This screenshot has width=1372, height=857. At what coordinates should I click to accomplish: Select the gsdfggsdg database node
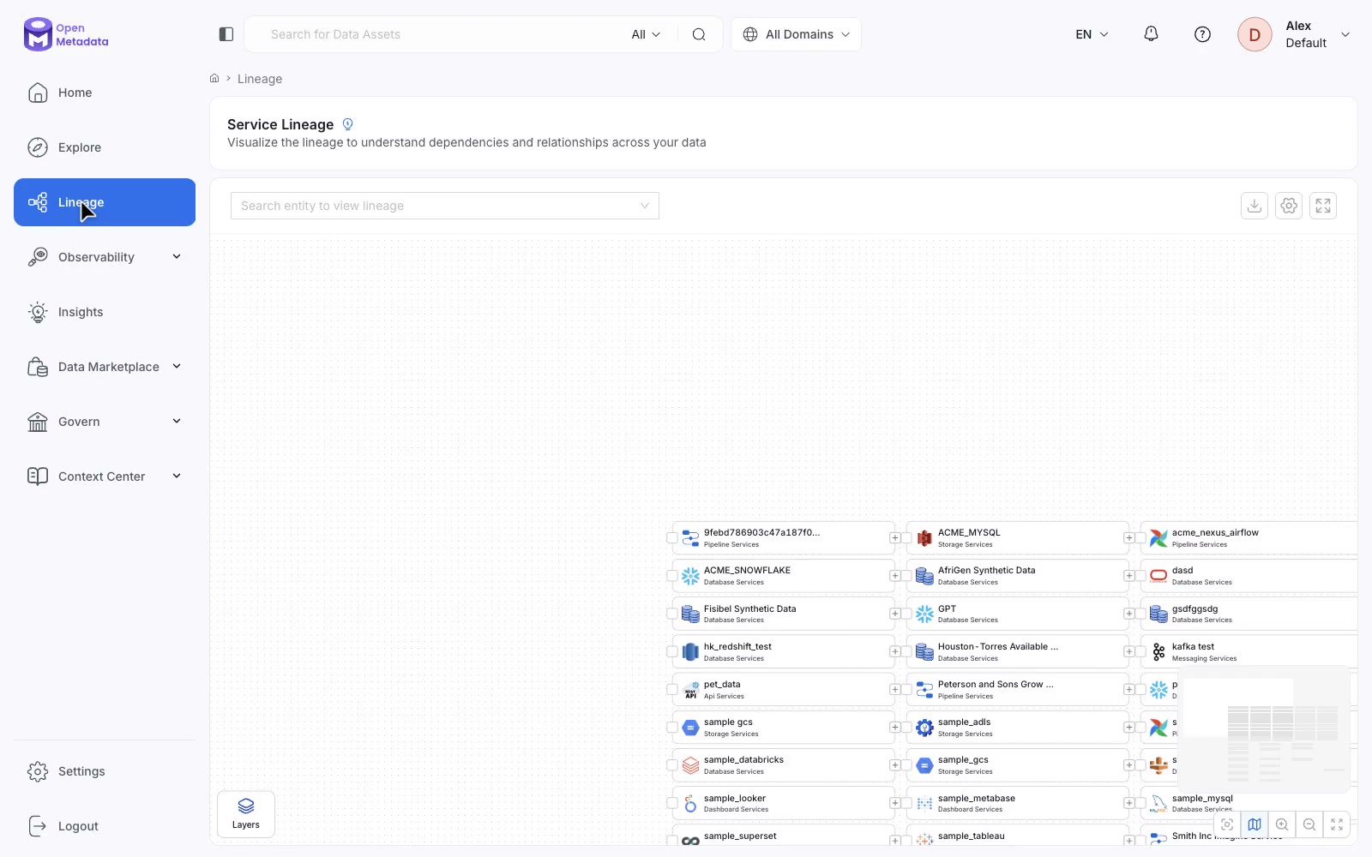coord(1249,614)
